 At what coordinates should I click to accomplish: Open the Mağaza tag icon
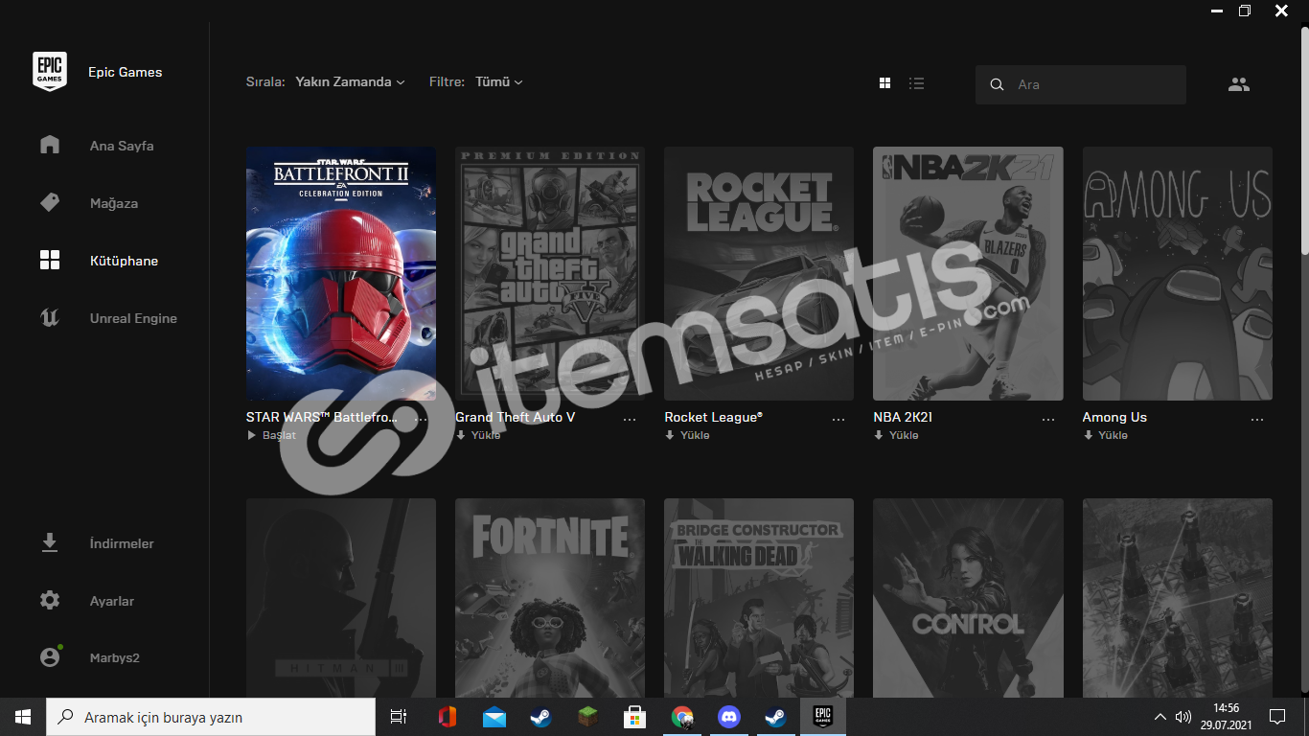[x=50, y=202]
